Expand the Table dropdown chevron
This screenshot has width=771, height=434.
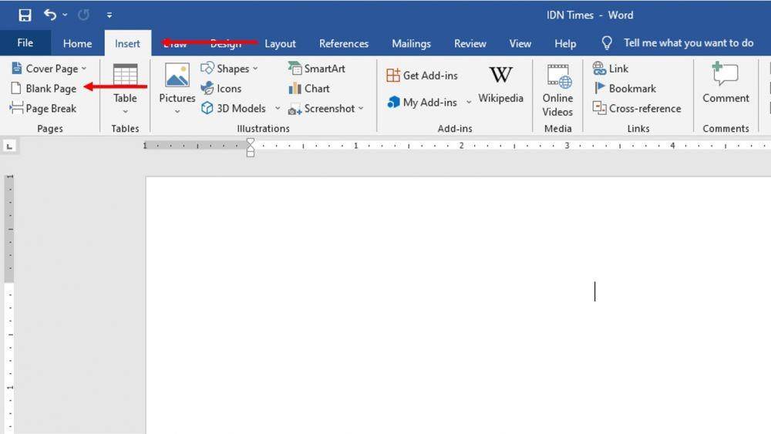click(x=126, y=112)
